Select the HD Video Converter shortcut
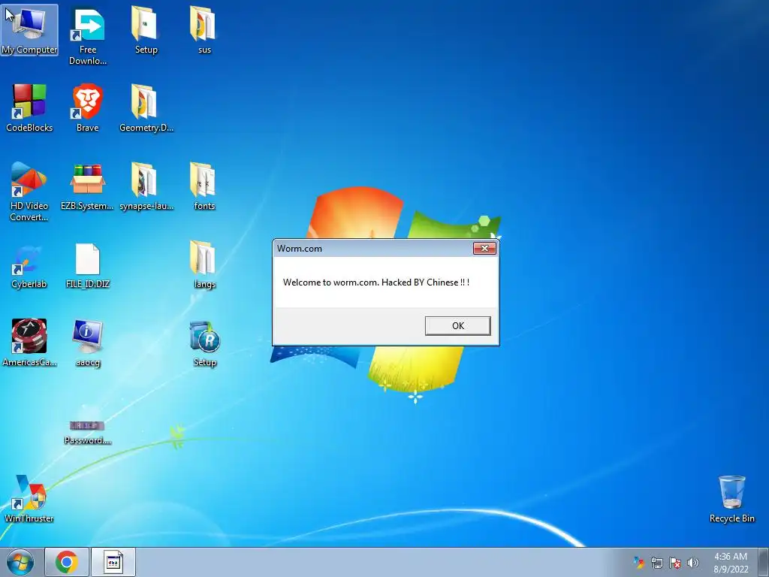 click(29, 192)
